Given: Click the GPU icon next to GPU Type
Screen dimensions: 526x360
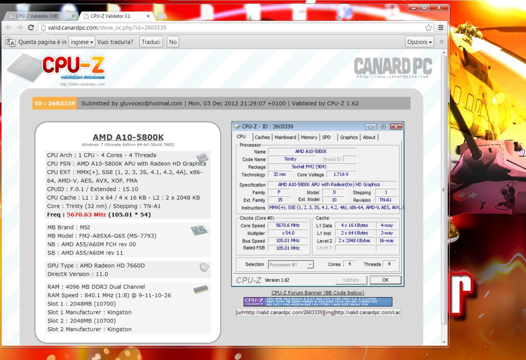Looking at the screenshot, I should point(204,267).
